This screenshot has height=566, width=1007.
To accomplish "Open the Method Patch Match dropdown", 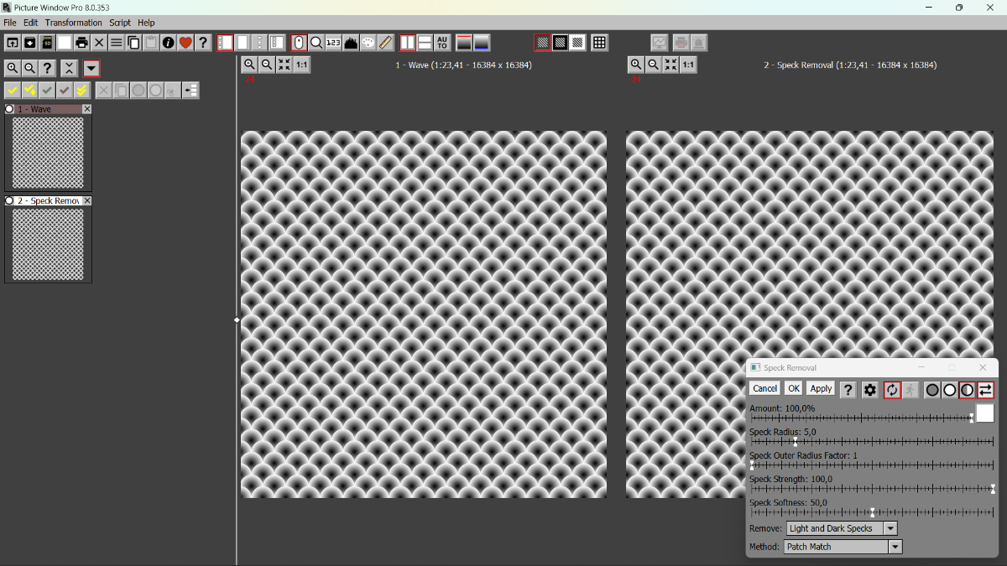I will tap(895, 547).
